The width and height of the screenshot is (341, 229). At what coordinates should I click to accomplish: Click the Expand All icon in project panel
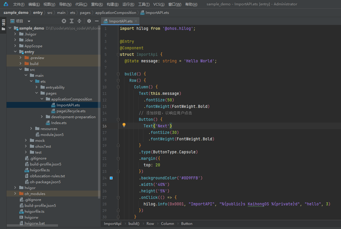tap(72, 21)
